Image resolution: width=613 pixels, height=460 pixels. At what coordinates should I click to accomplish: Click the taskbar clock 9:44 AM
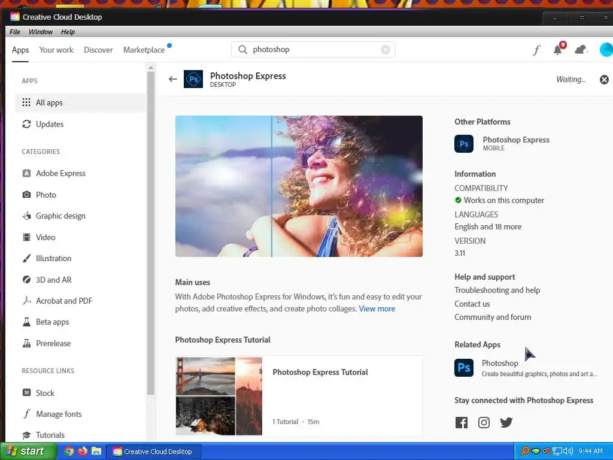coord(590,451)
